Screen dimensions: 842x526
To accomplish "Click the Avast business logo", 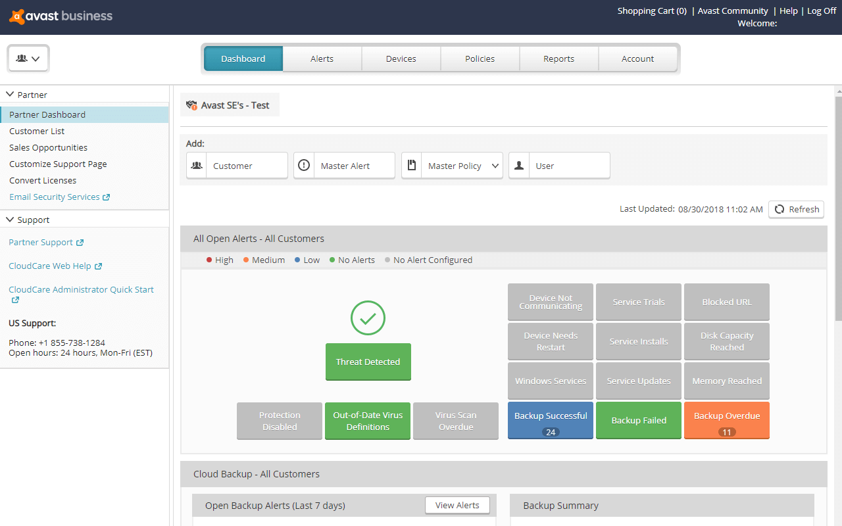I will [60, 16].
